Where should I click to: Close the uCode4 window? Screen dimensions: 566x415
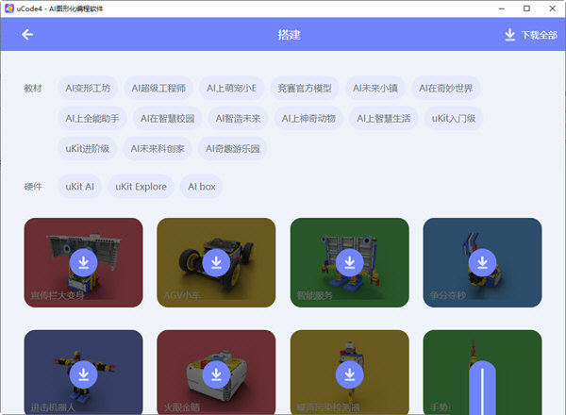pos(552,8)
